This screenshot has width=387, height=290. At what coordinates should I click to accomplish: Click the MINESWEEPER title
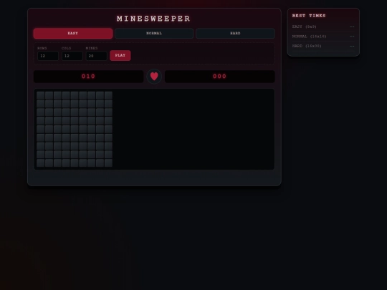click(154, 19)
